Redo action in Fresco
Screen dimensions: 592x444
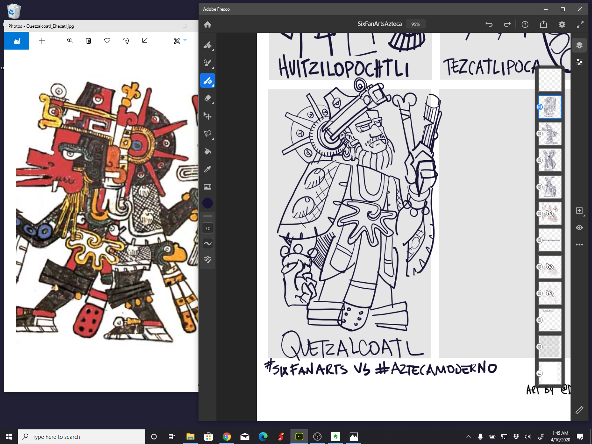pos(507,24)
